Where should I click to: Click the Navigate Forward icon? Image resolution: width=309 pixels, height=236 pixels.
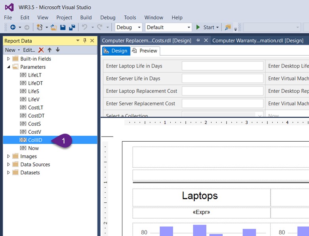(27, 27)
